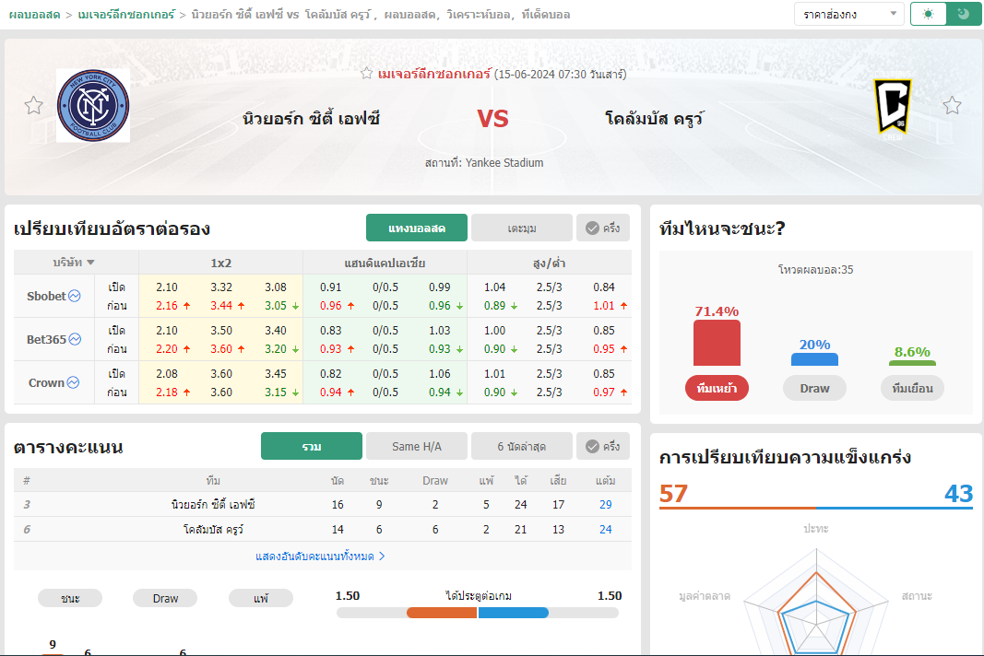Click the แฮนดิแคปเอเชีย column header
The image size is (984, 656).
tap(385, 263)
